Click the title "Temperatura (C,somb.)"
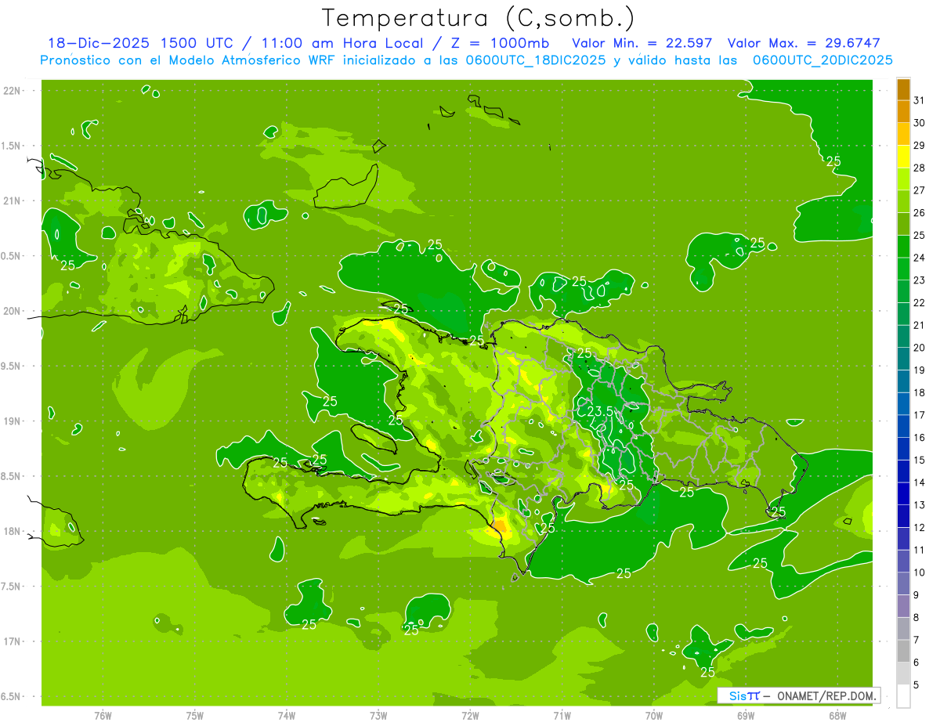Screen dimensions: 940x726 pyautogui.click(x=478, y=17)
